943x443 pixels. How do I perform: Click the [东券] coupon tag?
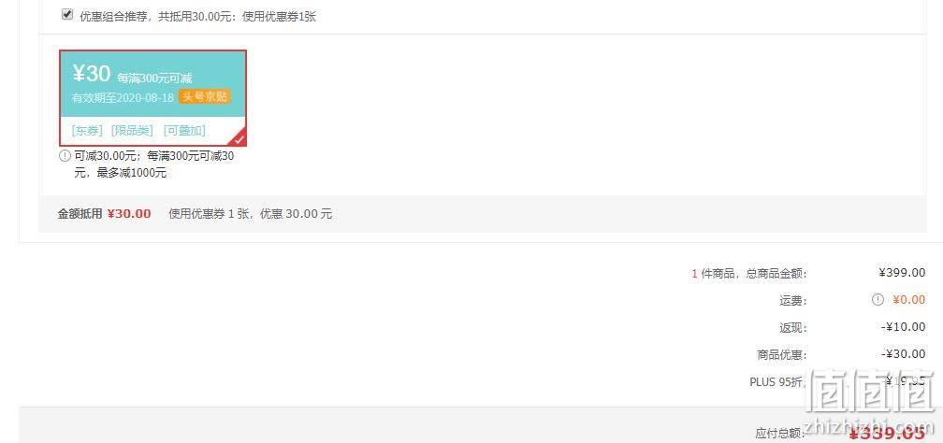(x=87, y=131)
